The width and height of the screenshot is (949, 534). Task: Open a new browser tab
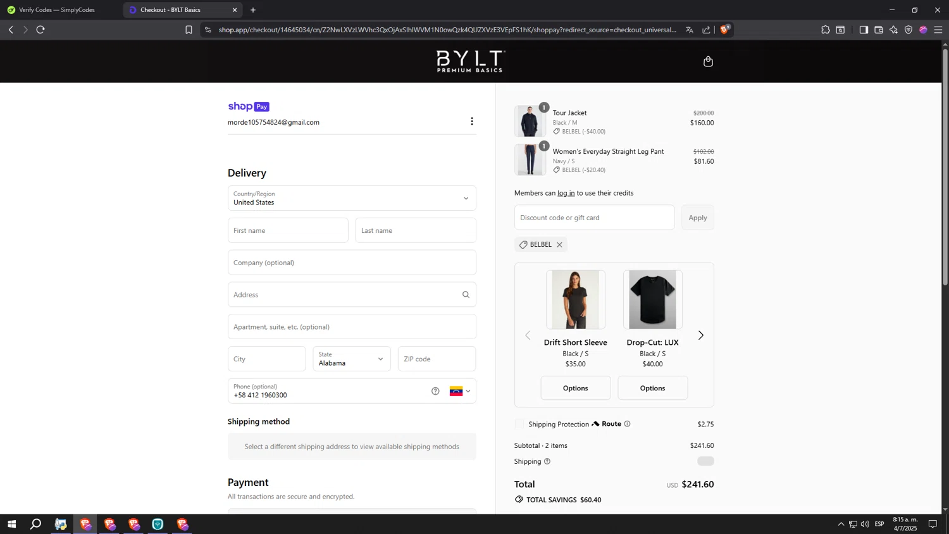(253, 10)
